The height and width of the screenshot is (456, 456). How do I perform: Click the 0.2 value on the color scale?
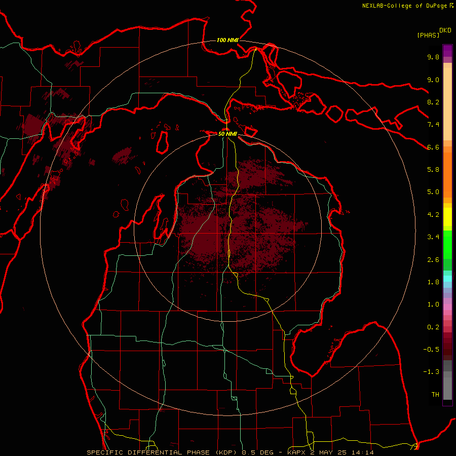(433, 327)
